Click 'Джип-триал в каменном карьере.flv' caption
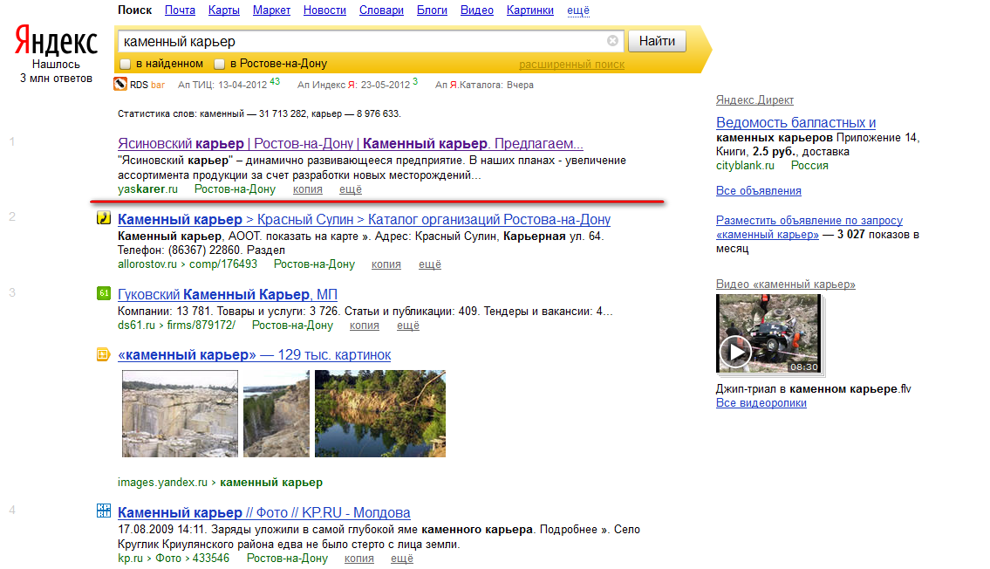The width and height of the screenshot is (990, 569). coord(813,389)
